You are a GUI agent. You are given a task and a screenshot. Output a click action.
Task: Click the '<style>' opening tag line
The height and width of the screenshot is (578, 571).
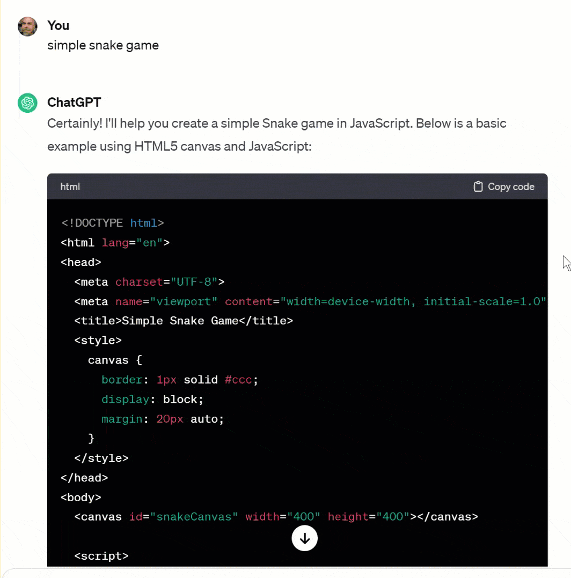point(98,340)
